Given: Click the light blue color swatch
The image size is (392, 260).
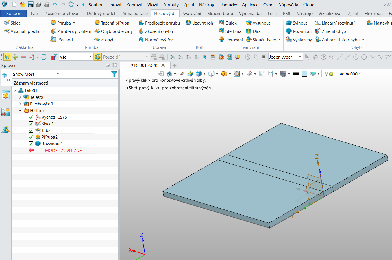Looking at the screenshot, I should pos(304,74).
